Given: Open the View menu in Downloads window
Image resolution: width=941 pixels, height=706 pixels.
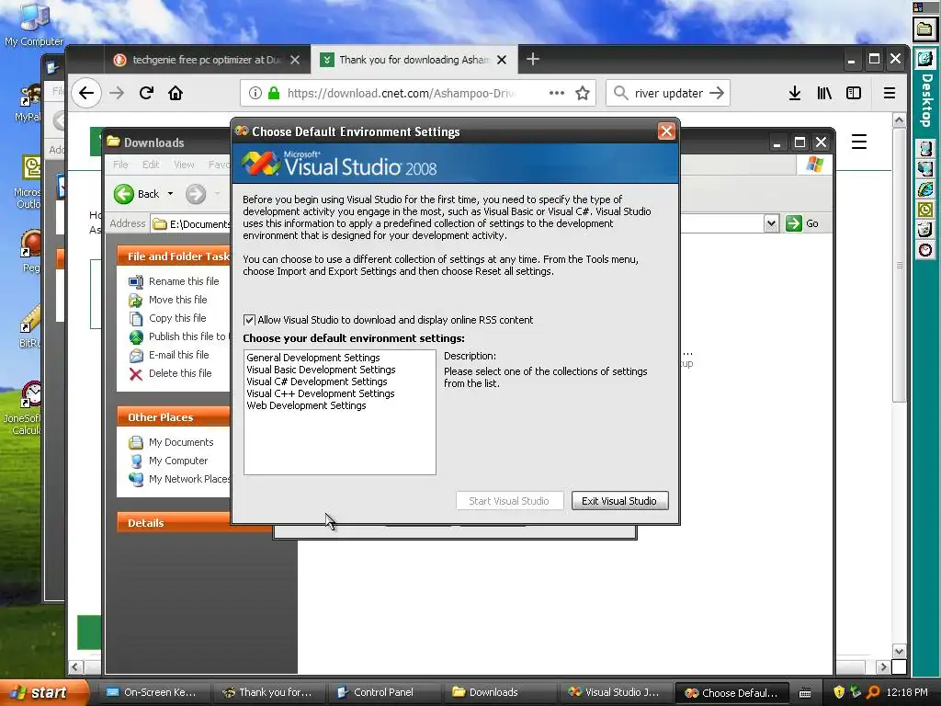Looking at the screenshot, I should 184,165.
